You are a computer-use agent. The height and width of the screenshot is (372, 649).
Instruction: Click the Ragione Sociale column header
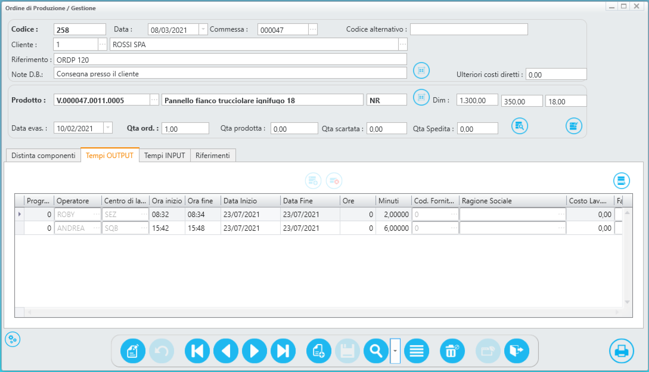pos(513,200)
